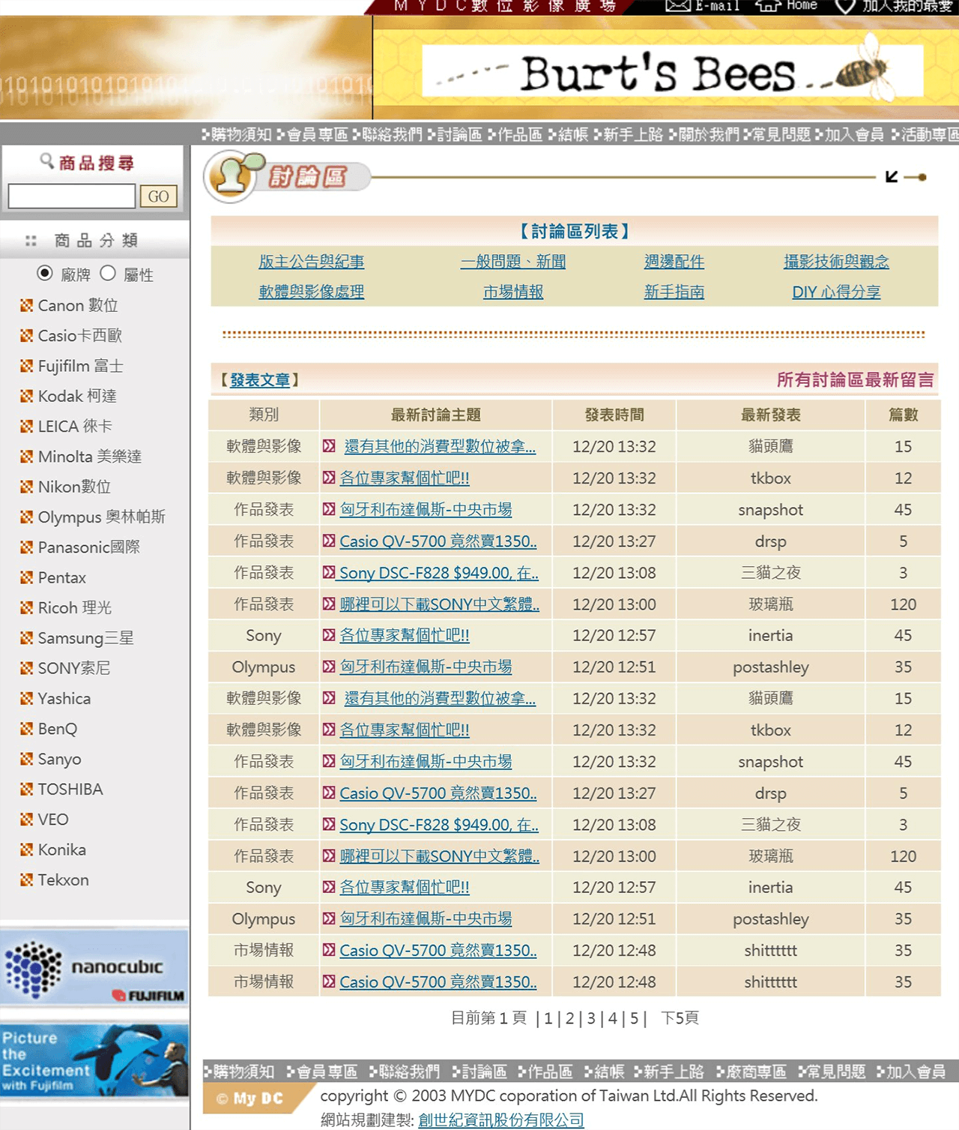Image resolution: width=959 pixels, height=1130 pixels.
Task: Click the 篇數 column header
Action: click(x=903, y=415)
